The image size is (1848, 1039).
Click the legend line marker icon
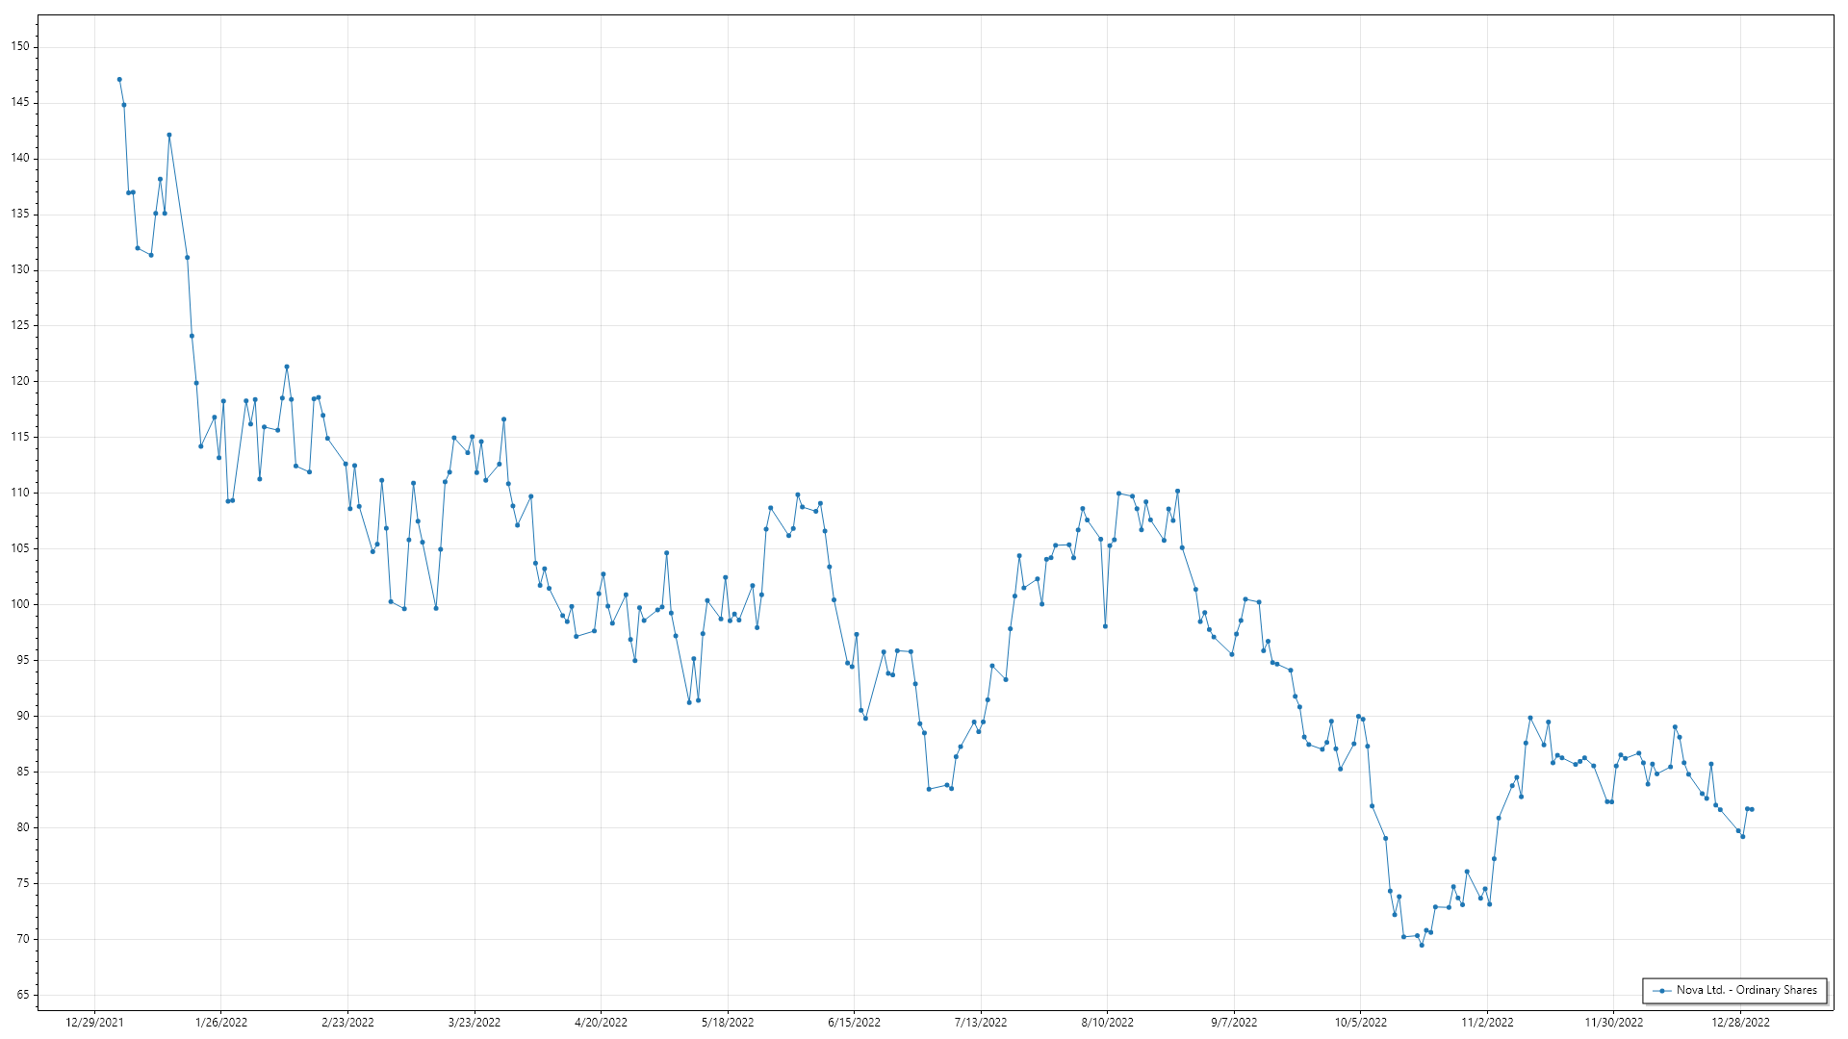(1662, 991)
